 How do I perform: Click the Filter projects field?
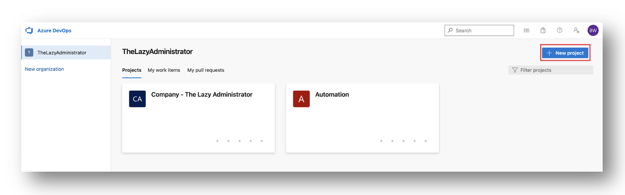551,70
